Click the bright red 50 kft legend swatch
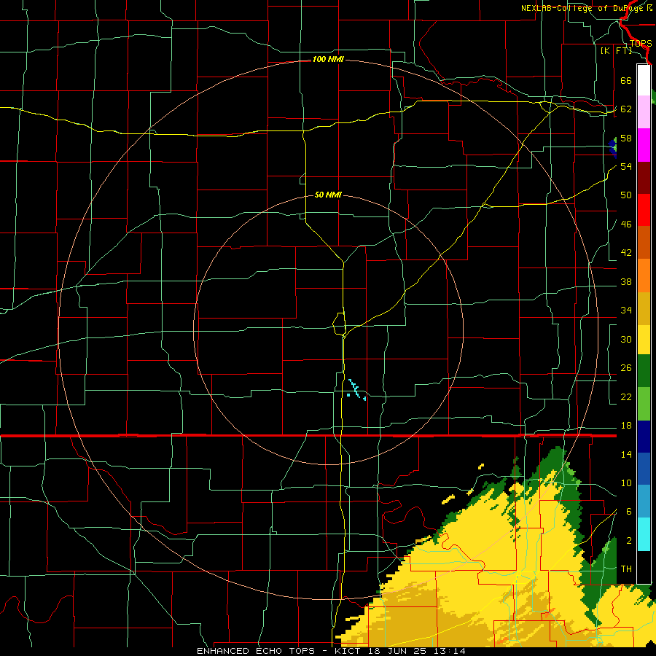The height and width of the screenshot is (656, 656). (x=644, y=210)
